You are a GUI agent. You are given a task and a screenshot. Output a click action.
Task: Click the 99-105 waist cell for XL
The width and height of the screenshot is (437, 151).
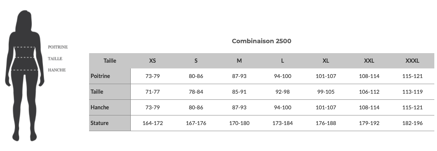coord(326,92)
